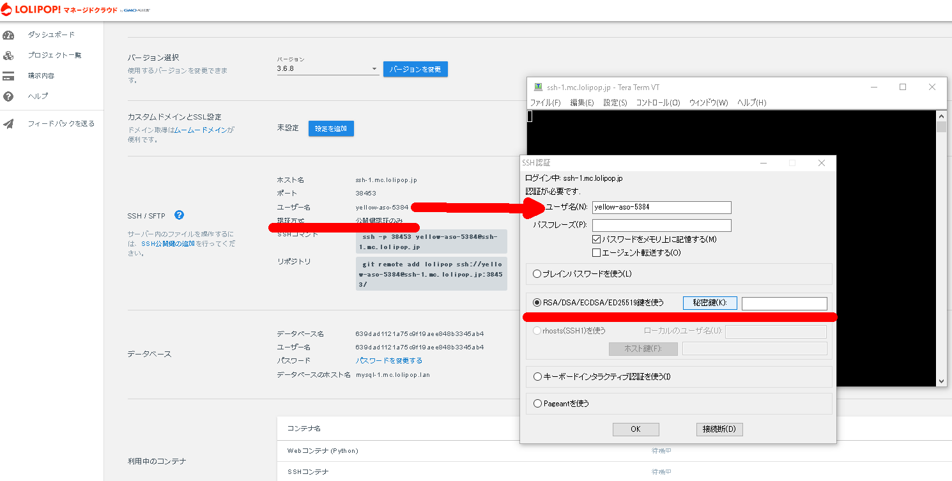Click the help question mark icon in the sidebar

[x=8, y=96]
